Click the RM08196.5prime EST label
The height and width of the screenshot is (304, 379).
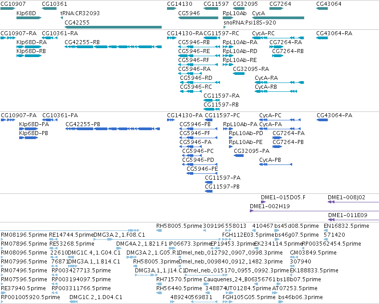tap(24, 234)
